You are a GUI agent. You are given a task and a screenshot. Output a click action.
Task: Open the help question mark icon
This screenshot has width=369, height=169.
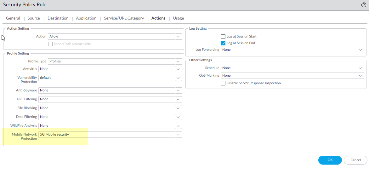[364, 5]
